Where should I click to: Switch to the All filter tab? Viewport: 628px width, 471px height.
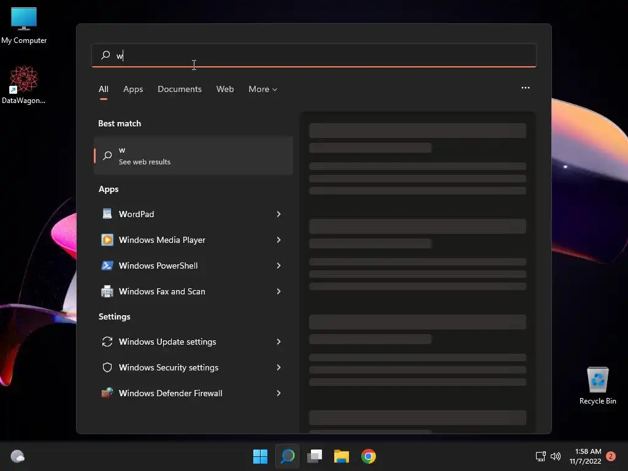coord(103,89)
